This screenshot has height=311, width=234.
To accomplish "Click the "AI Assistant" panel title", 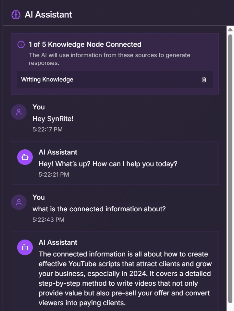I will click(48, 15).
